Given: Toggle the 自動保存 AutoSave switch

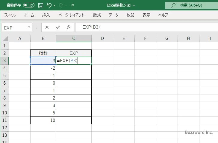Looking at the screenshot, I should [29, 5].
